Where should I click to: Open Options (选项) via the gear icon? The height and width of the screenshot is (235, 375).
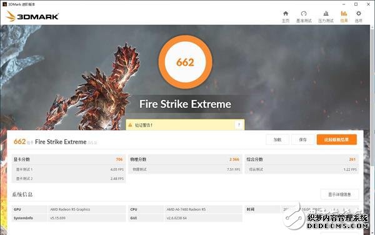click(358, 17)
